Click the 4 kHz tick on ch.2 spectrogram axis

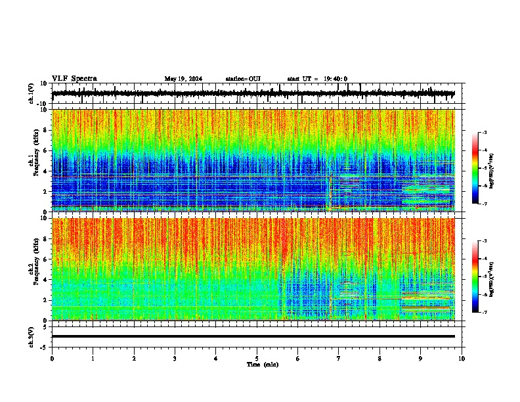45,280
